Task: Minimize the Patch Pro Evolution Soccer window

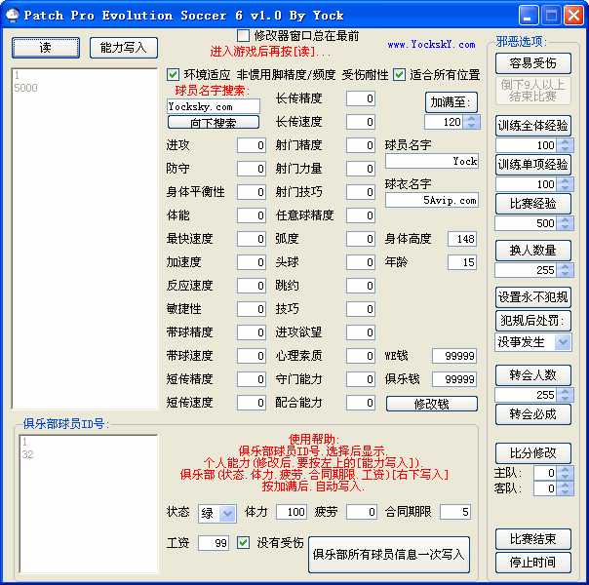Action: tap(529, 16)
